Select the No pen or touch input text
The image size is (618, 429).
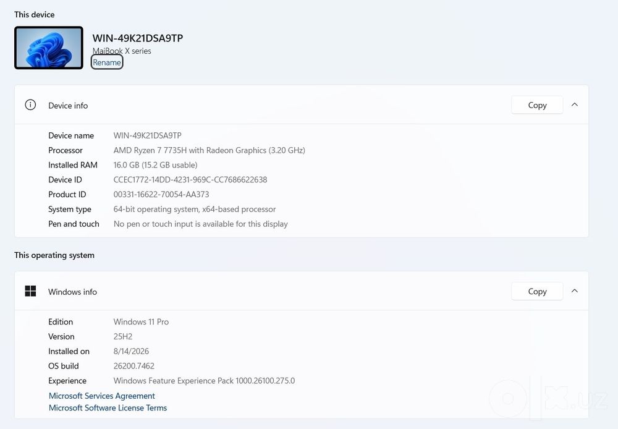pyautogui.click(x=201, y=224)
